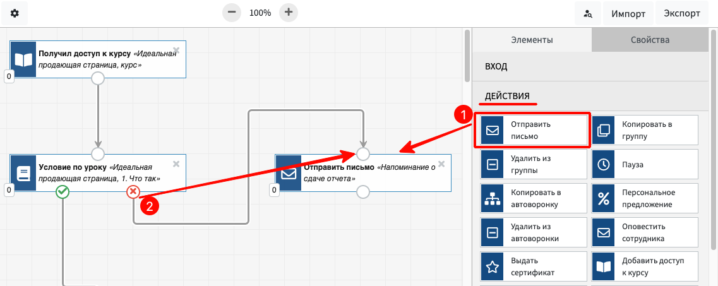The image size is (718, 286).
Task: Click the zoom out minus button
Action: click(x=232, y=12)
